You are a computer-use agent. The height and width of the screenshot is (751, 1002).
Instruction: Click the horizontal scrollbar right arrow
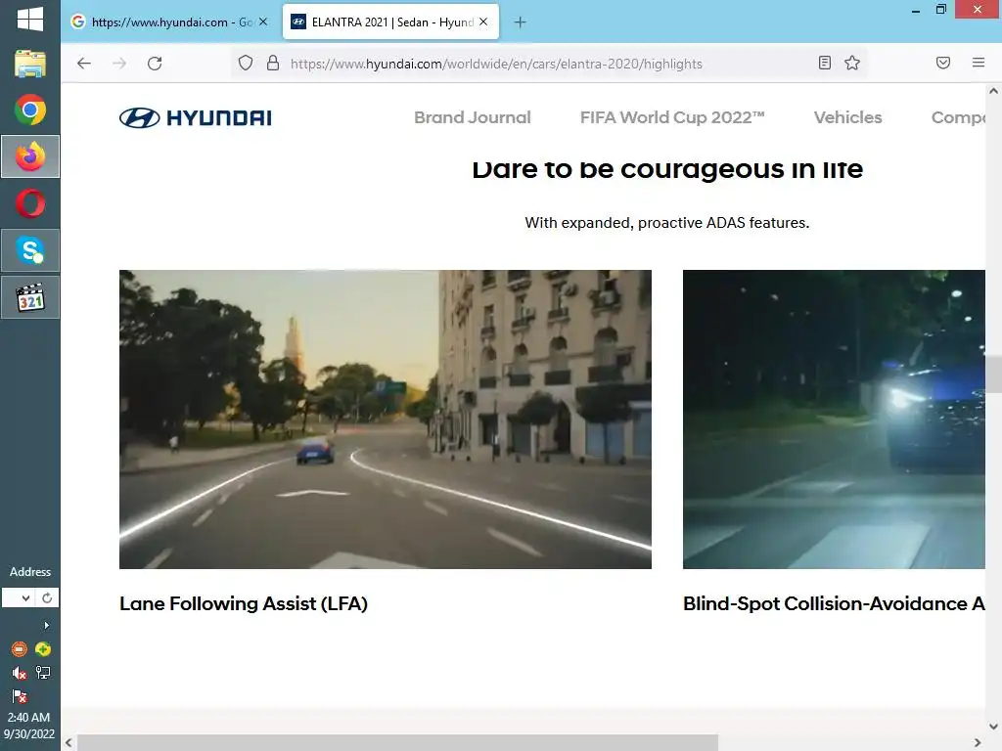[978, 743]
